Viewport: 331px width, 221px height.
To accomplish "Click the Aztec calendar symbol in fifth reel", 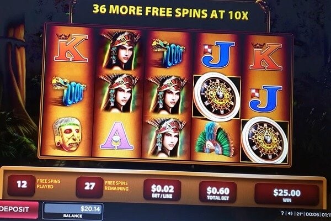I will click(x=264, y=140).
